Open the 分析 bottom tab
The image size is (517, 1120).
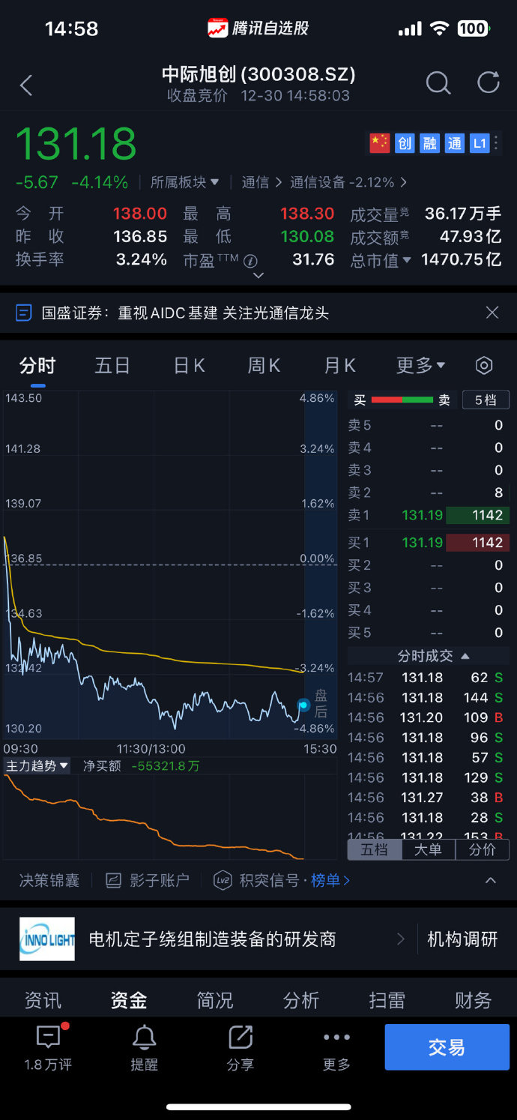301,1000
